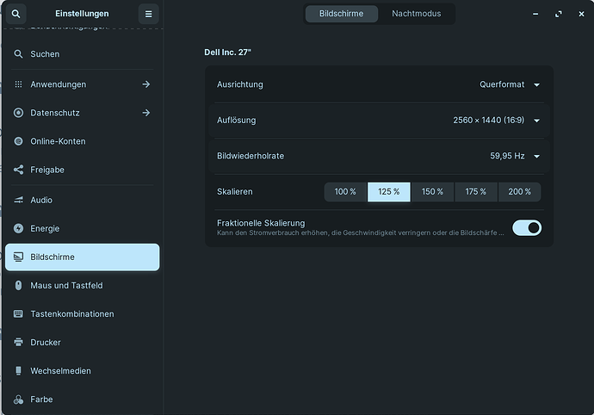Click the Audio icon in sidebar

18,200
